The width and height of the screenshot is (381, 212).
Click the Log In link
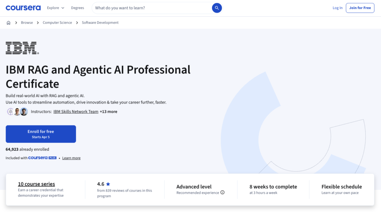click(337, 8)
